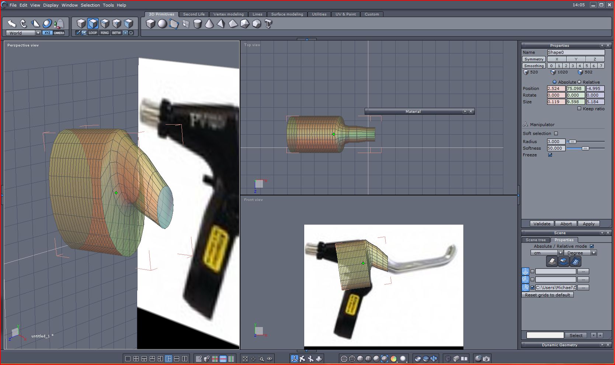Toggle the XYZ manipulator orientation button
This screenshot has height=365, width=615.
tap(47, 33)
